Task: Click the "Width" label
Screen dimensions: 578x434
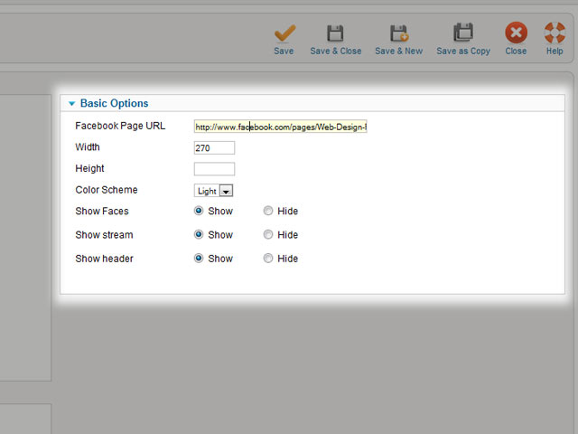Action: (88, 147)
